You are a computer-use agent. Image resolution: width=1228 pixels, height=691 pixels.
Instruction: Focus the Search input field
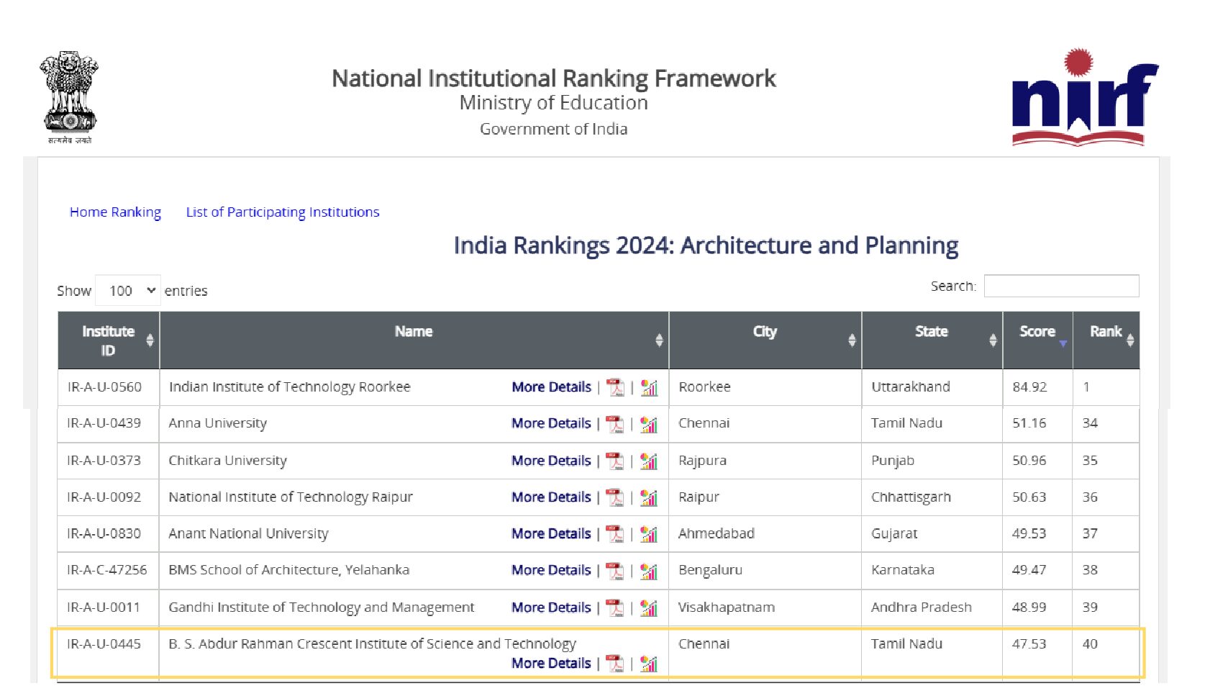[1061, 286]
